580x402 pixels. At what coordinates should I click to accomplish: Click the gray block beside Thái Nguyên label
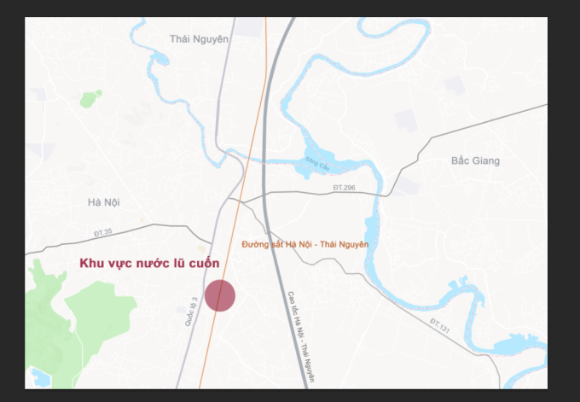pyautogui.click(x=248, y=27)
